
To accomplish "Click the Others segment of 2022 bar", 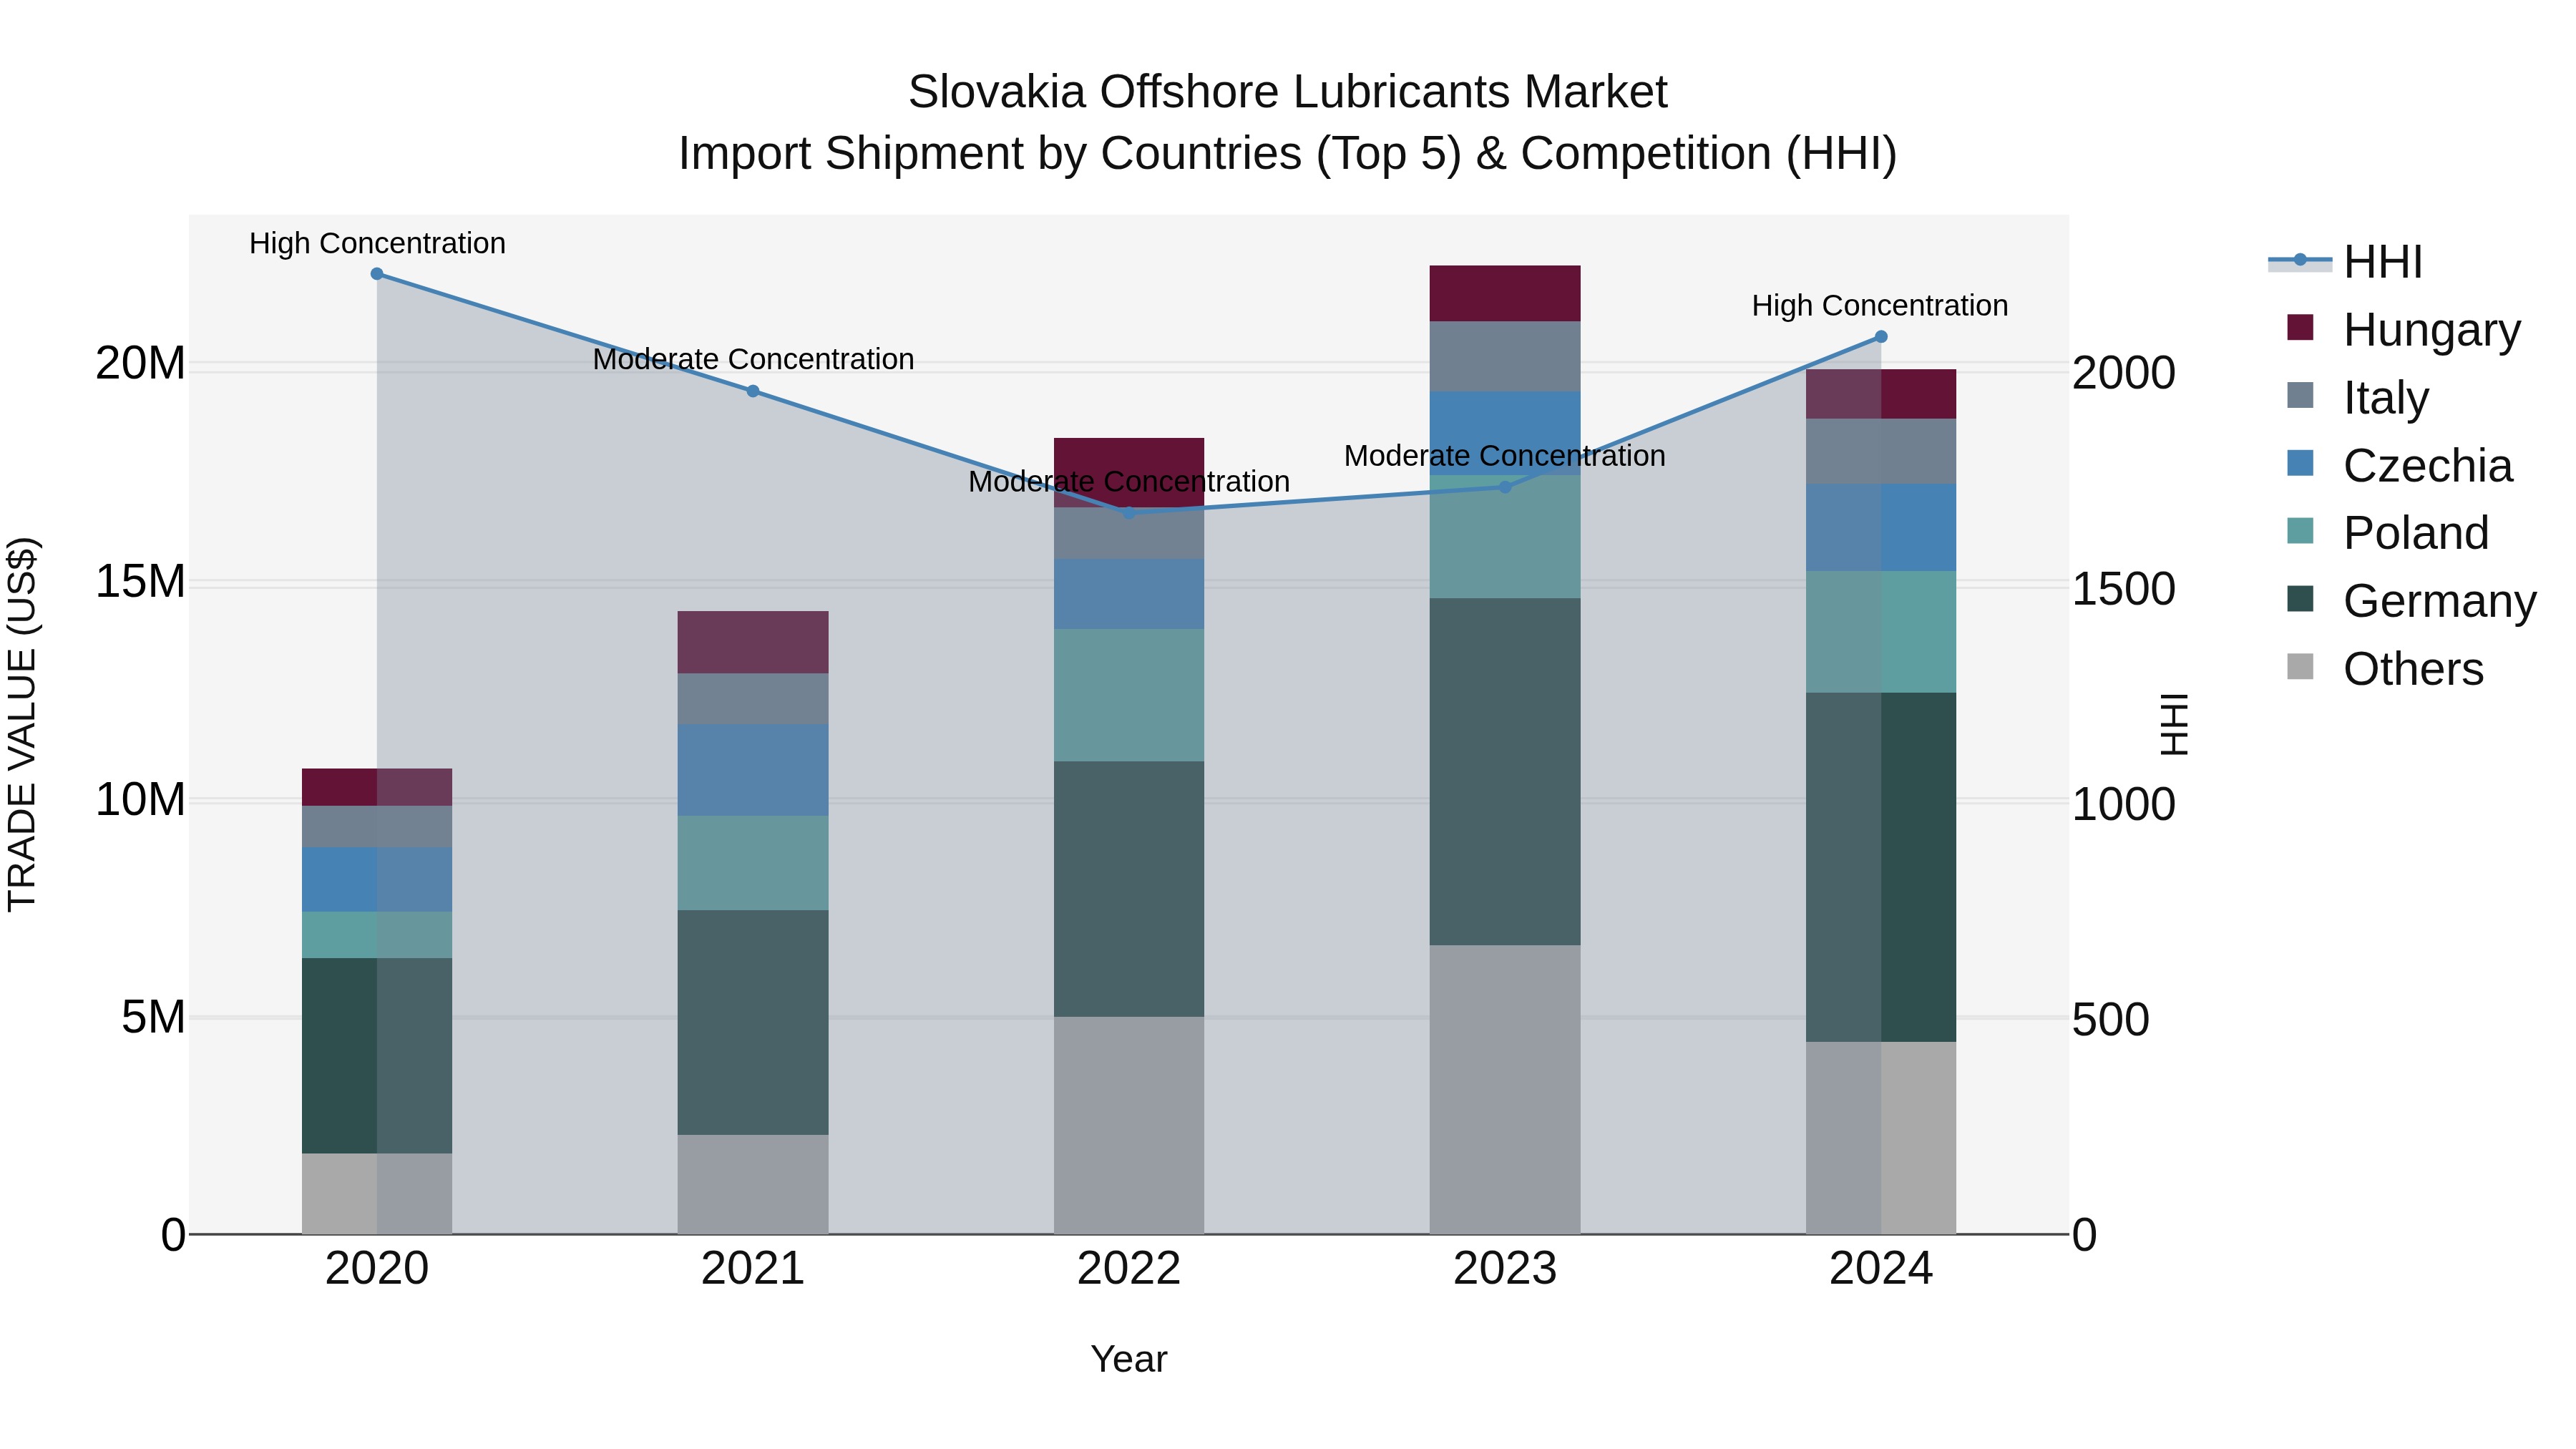I will (x=1129, y=1126).
